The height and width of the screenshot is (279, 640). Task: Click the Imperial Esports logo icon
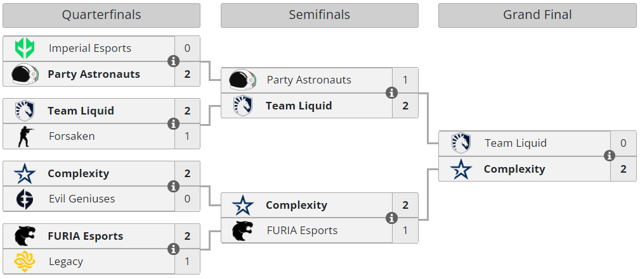click(x=25, y=48)
